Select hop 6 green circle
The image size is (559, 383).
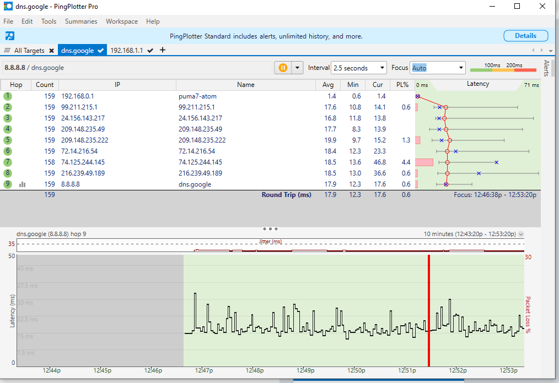[8, 151]
